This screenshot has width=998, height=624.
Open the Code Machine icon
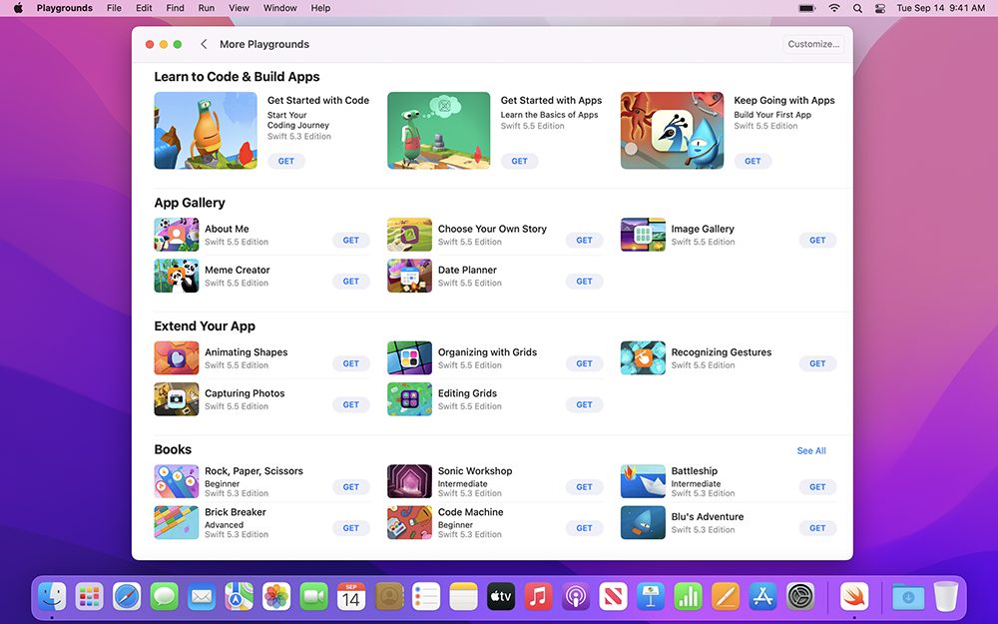409,522
